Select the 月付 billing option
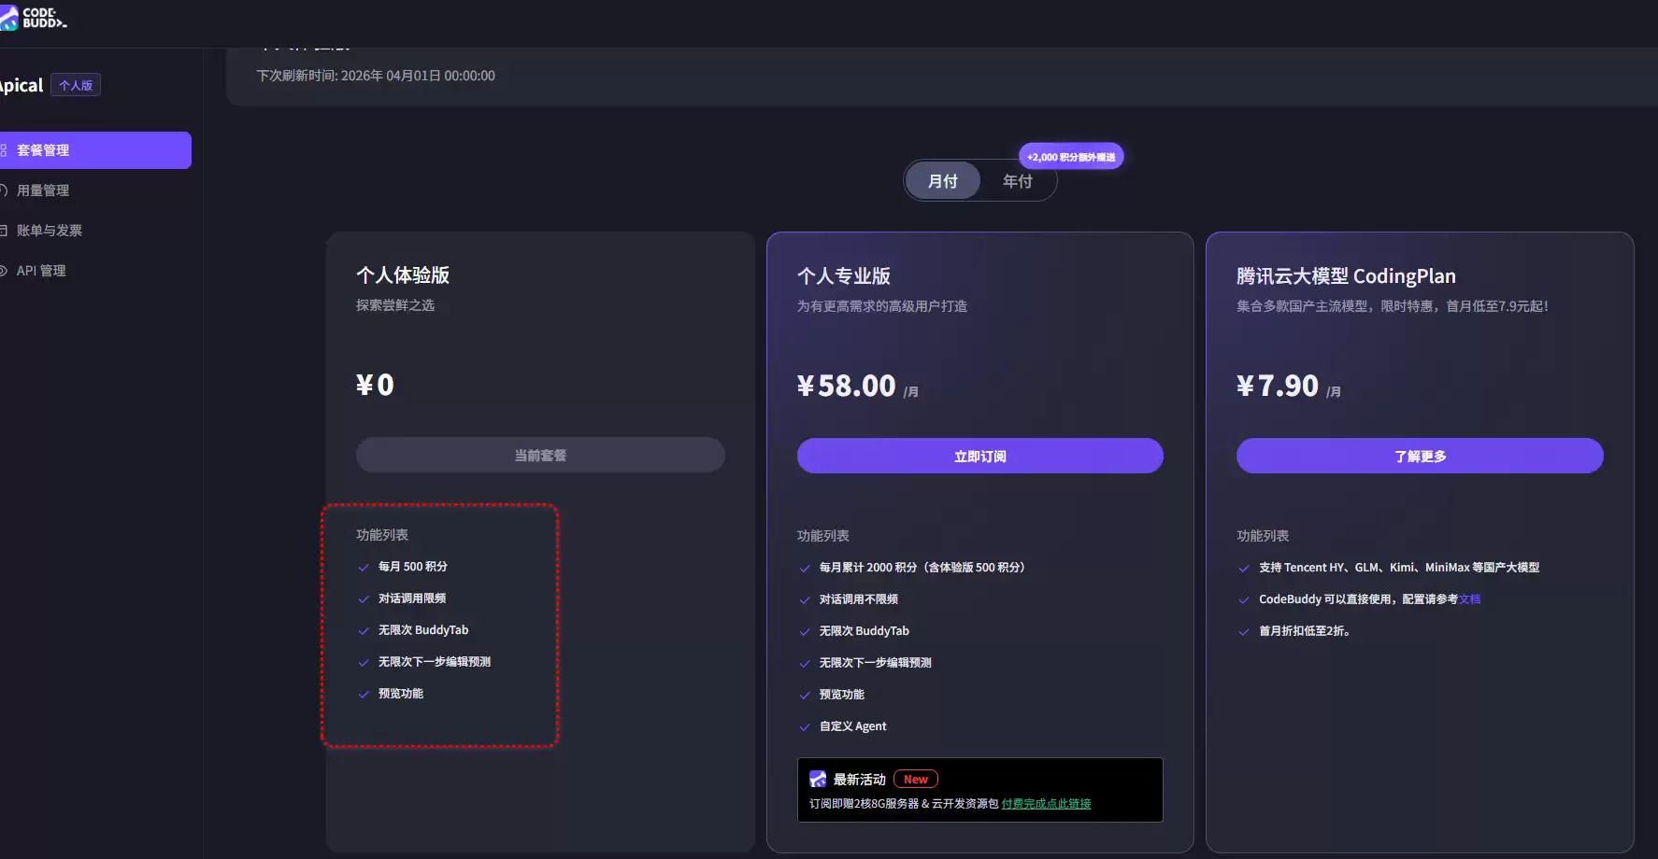Screen dimensions: 1658x859 coord(942,181)
